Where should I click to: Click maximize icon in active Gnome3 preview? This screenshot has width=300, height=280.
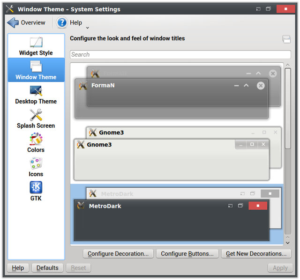(252, 144)
